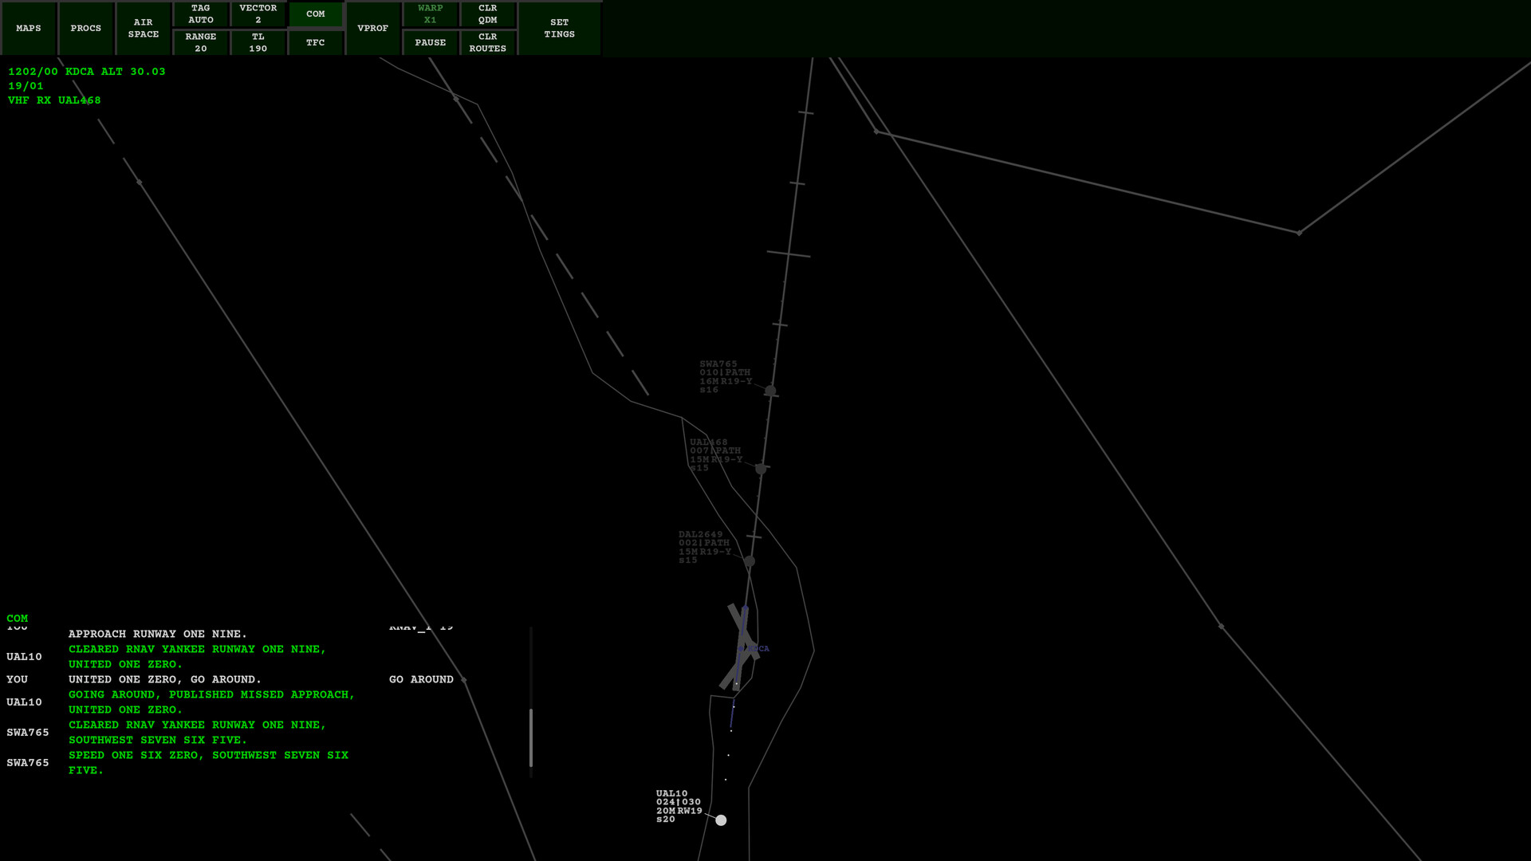
Task: Change the VECTOR 2 setting
Action: (x=258, y=14)
